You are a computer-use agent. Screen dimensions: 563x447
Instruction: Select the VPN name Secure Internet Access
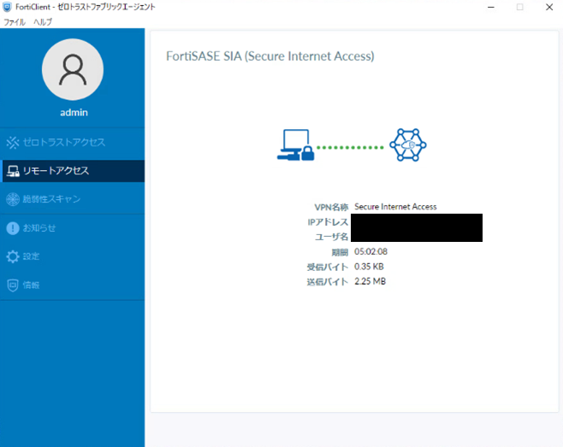(x=395, y=207)
